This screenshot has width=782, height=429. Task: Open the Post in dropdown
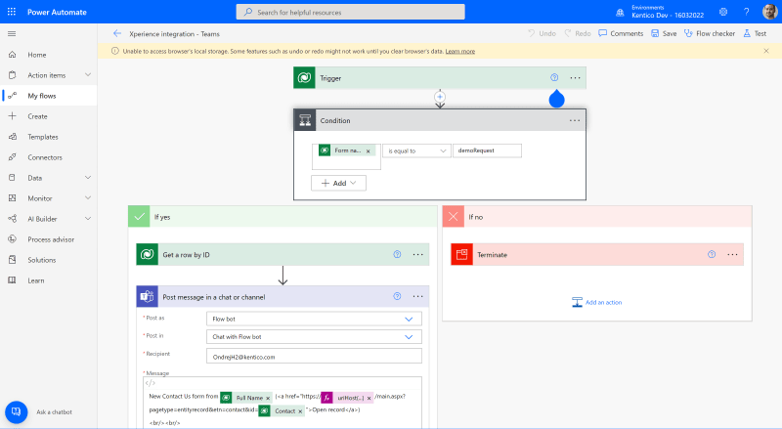[314, 337]
